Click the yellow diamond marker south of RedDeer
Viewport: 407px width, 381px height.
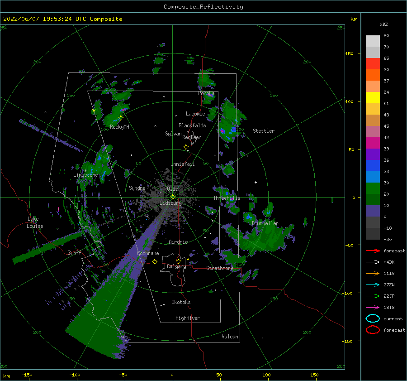tap(186, 147)
